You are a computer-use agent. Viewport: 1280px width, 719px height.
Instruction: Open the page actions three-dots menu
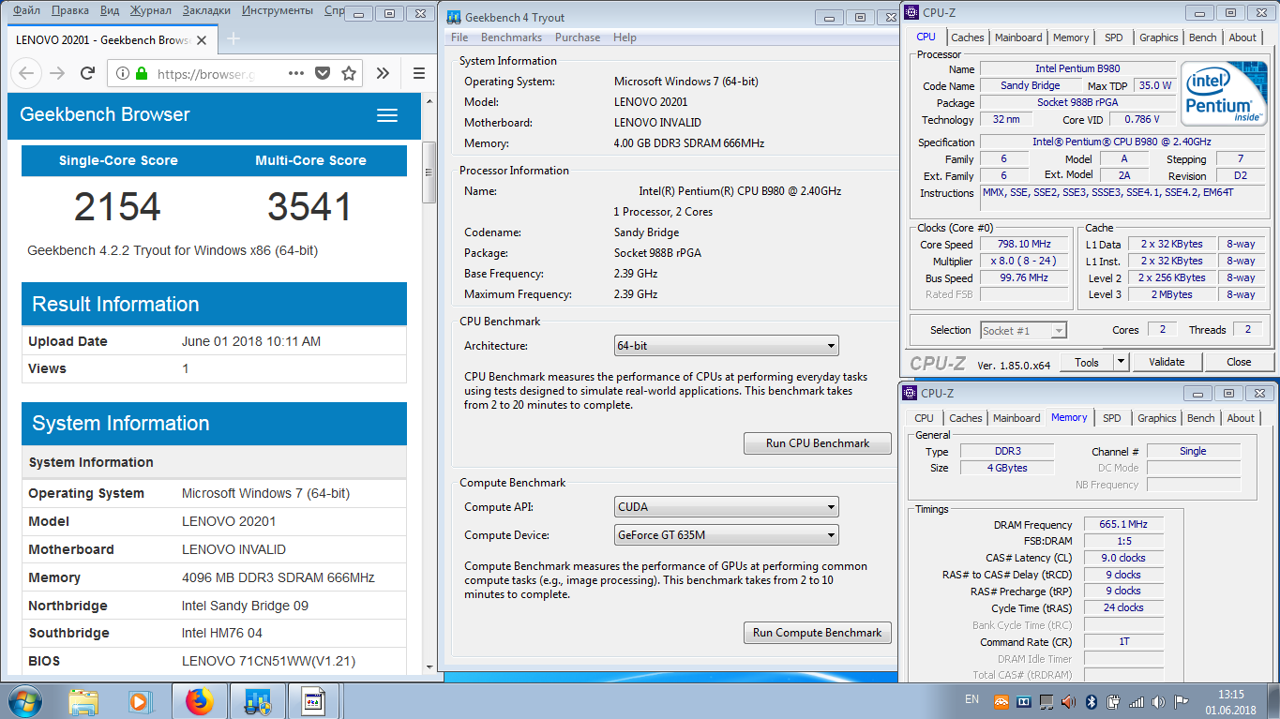click(295, 73)
